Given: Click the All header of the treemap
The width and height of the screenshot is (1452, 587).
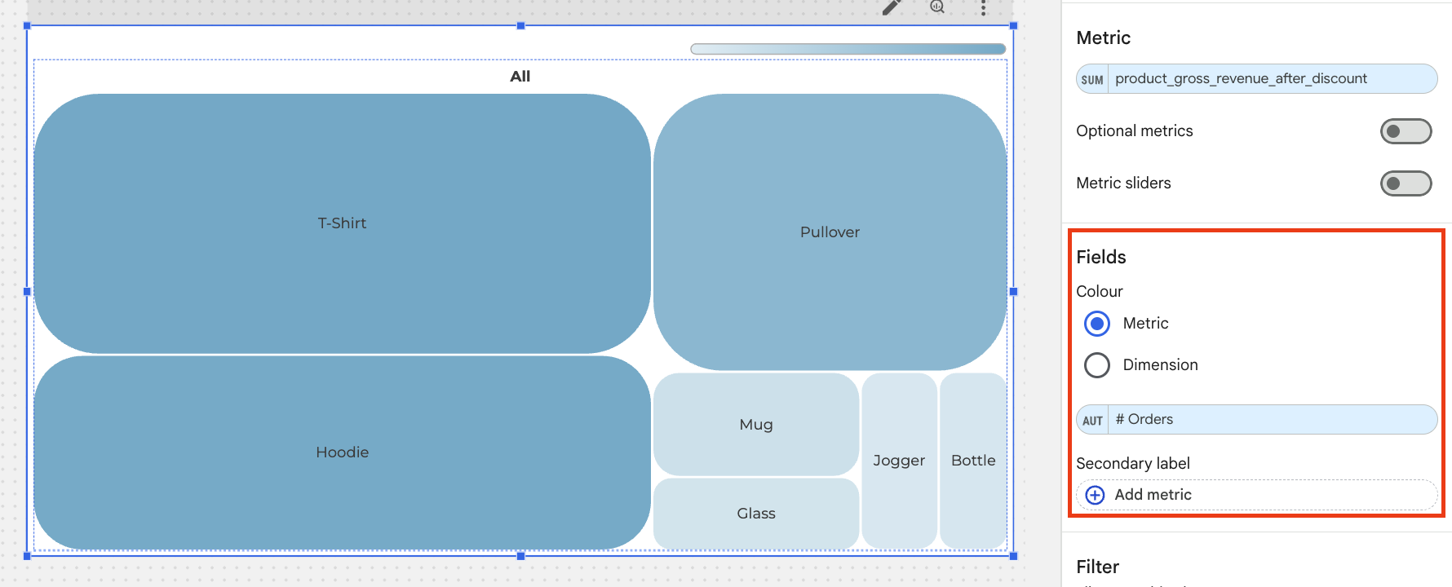Looking at the screenshot, I should coord(520,77).
